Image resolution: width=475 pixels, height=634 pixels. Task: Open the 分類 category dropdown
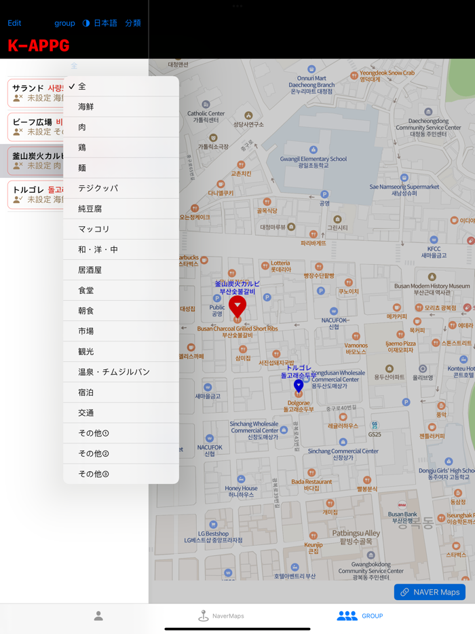click(133, 23)
